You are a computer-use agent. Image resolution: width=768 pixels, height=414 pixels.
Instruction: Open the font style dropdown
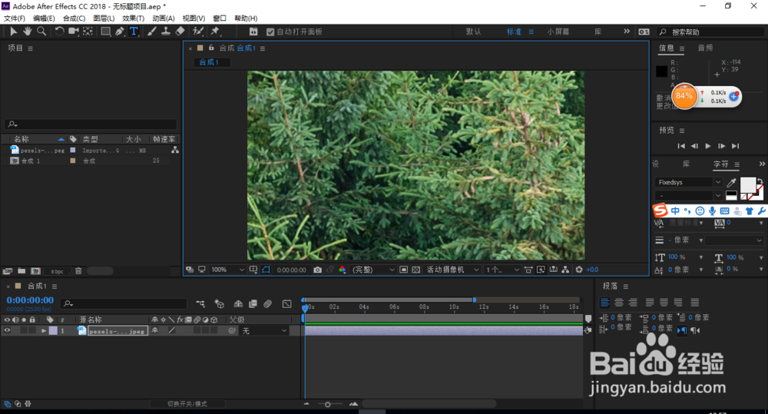687,196
